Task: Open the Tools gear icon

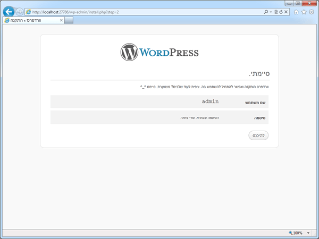Action: [x=312, y=12]
